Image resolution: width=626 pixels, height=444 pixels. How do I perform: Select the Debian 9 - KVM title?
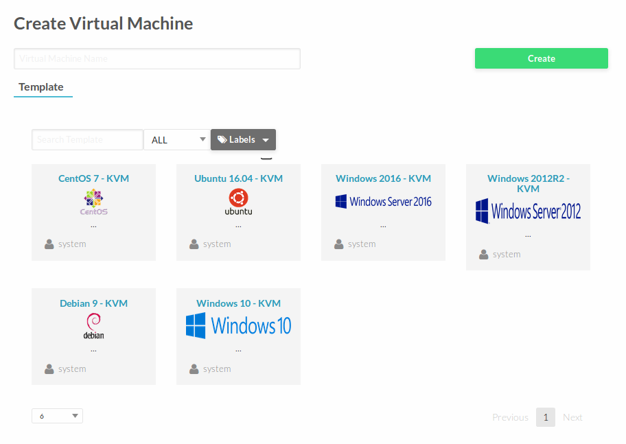(x=93, y=303)
